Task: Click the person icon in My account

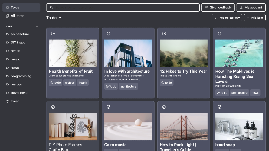Action: click(241, 8)
